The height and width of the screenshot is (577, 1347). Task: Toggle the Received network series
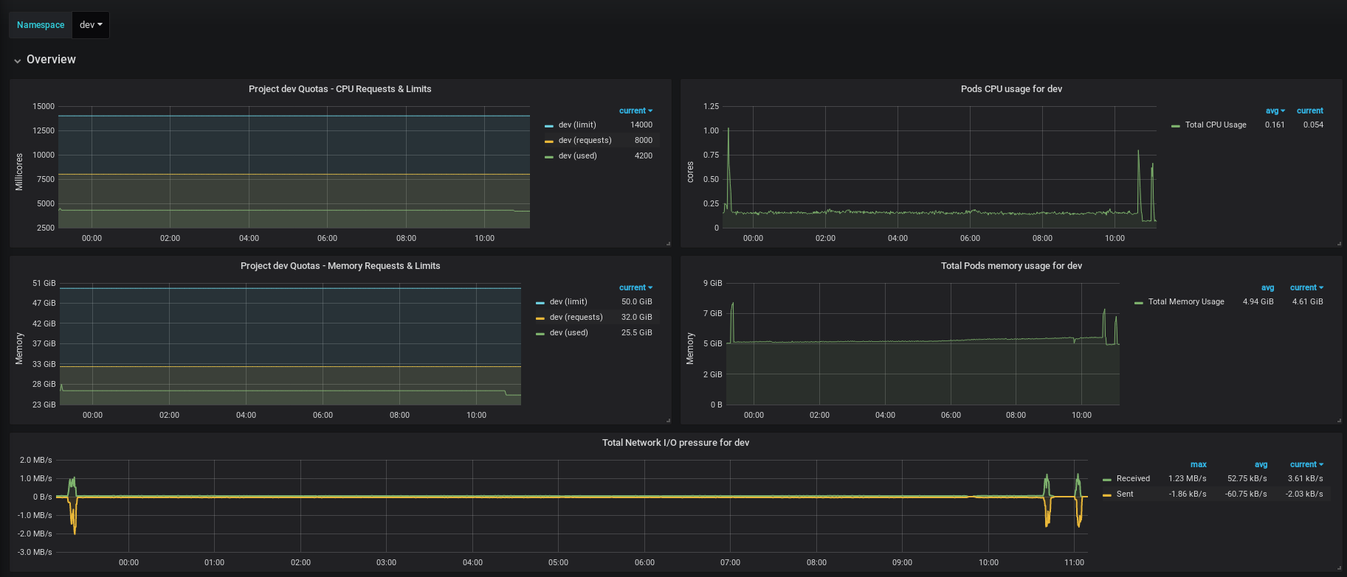pyautogui.click(x=1133, y=479)
